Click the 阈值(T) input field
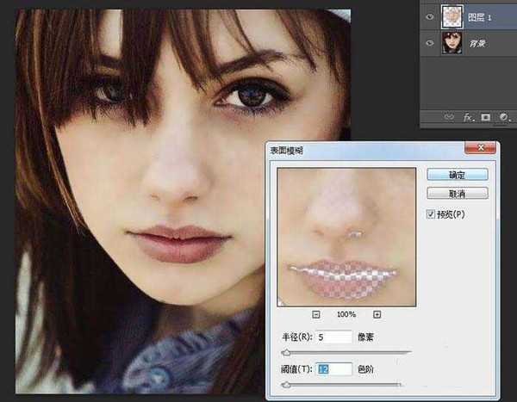 (x=333, y=369)
